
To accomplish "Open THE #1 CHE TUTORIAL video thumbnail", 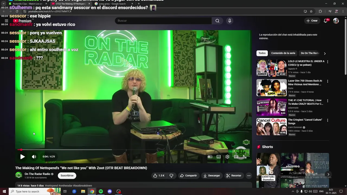I will click(x=272, y=107).
